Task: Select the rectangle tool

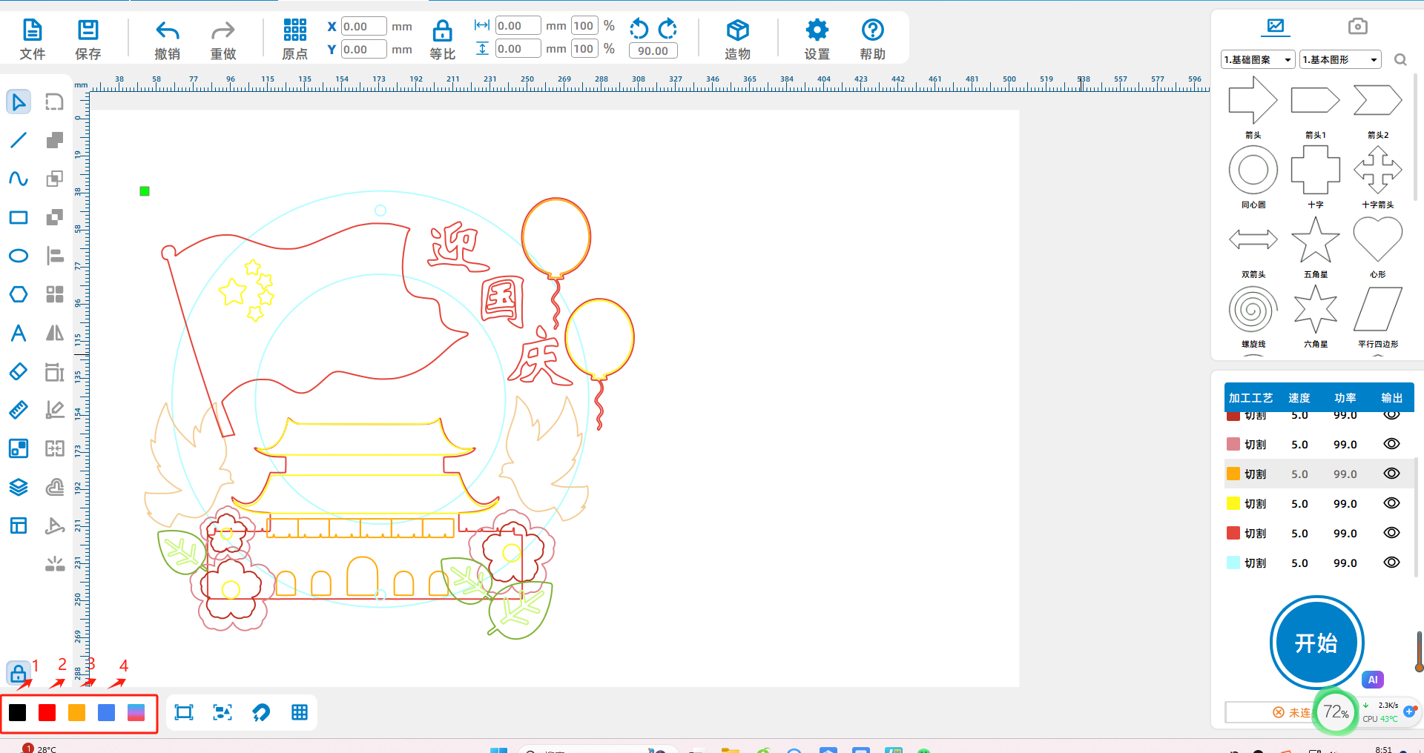Action: tap(19, 217)
